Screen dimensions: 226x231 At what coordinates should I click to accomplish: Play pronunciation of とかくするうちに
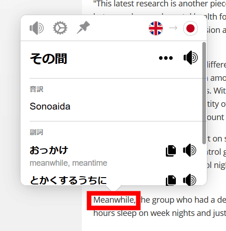tap(190, 180)
